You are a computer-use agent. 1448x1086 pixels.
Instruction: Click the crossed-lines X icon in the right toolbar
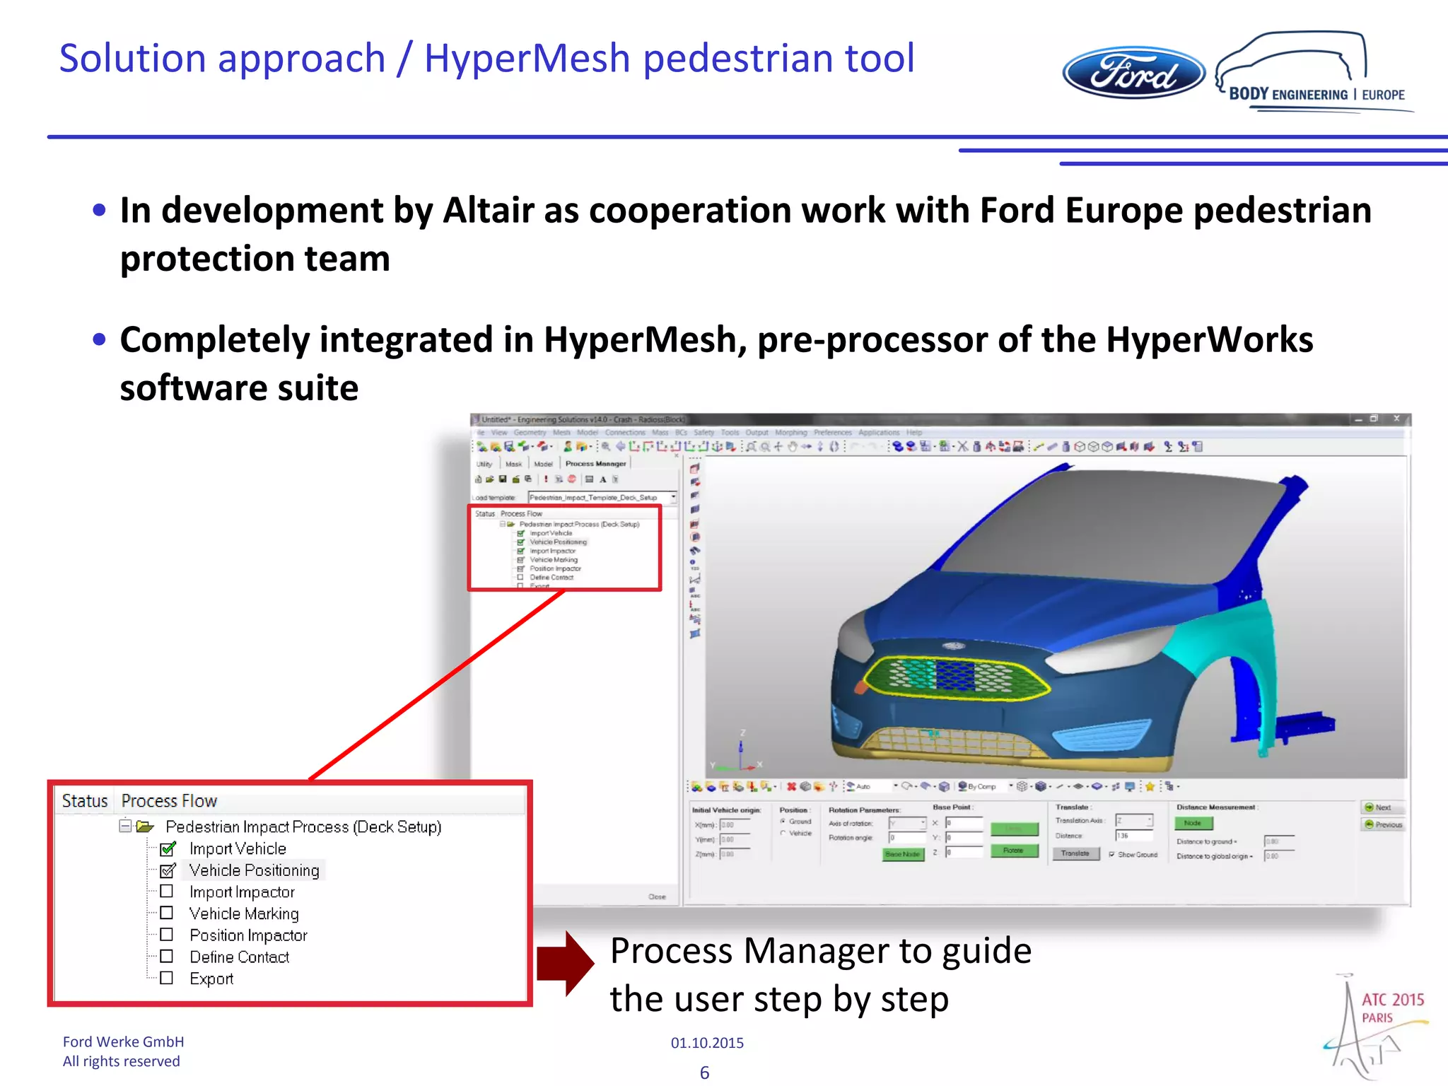point(963,447)
